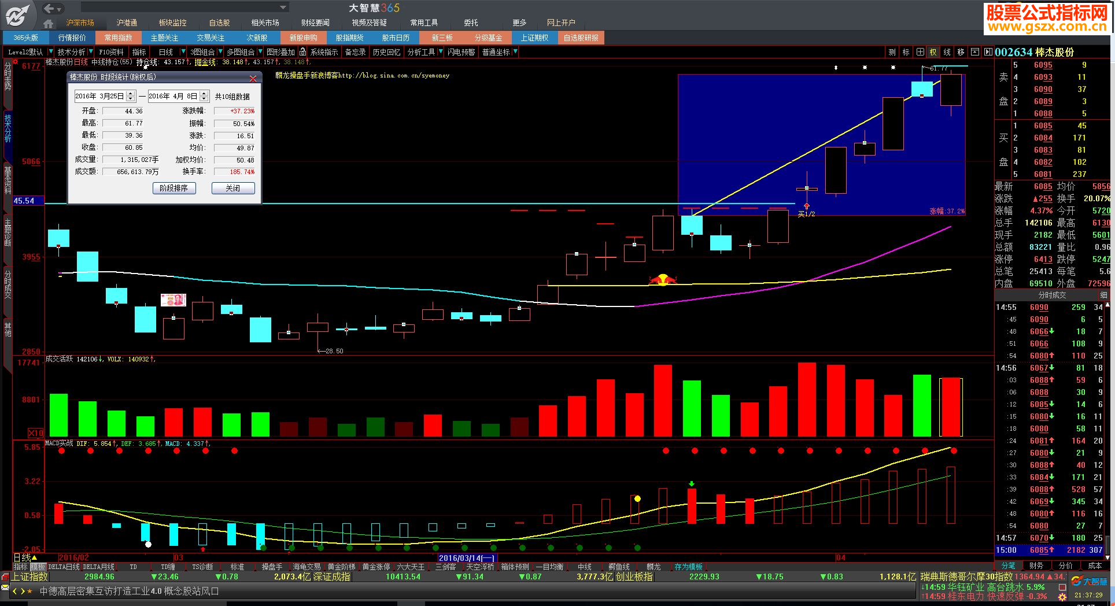Collapse the right panel with the arrow icon

pyautogui.click(x=988, y=52)
